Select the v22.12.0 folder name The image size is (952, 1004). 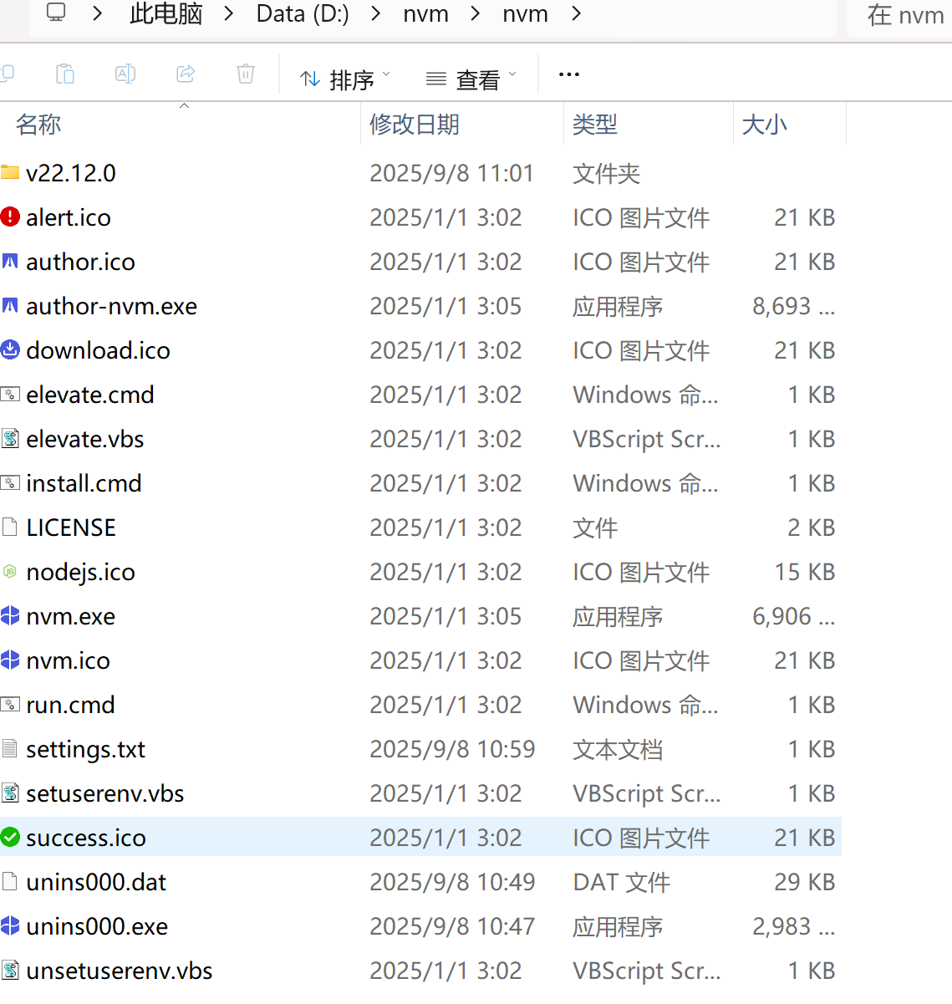(71, 173)
